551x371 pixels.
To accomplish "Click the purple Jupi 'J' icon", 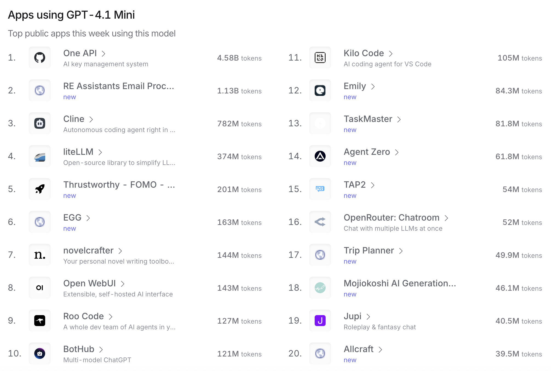I will pyautogui.click(x=320, y=321).
